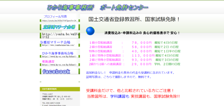This screenshot has width=224, height=106.
Task: Click the 1級小型船舶講習 price row
Action: pos(133,43)
